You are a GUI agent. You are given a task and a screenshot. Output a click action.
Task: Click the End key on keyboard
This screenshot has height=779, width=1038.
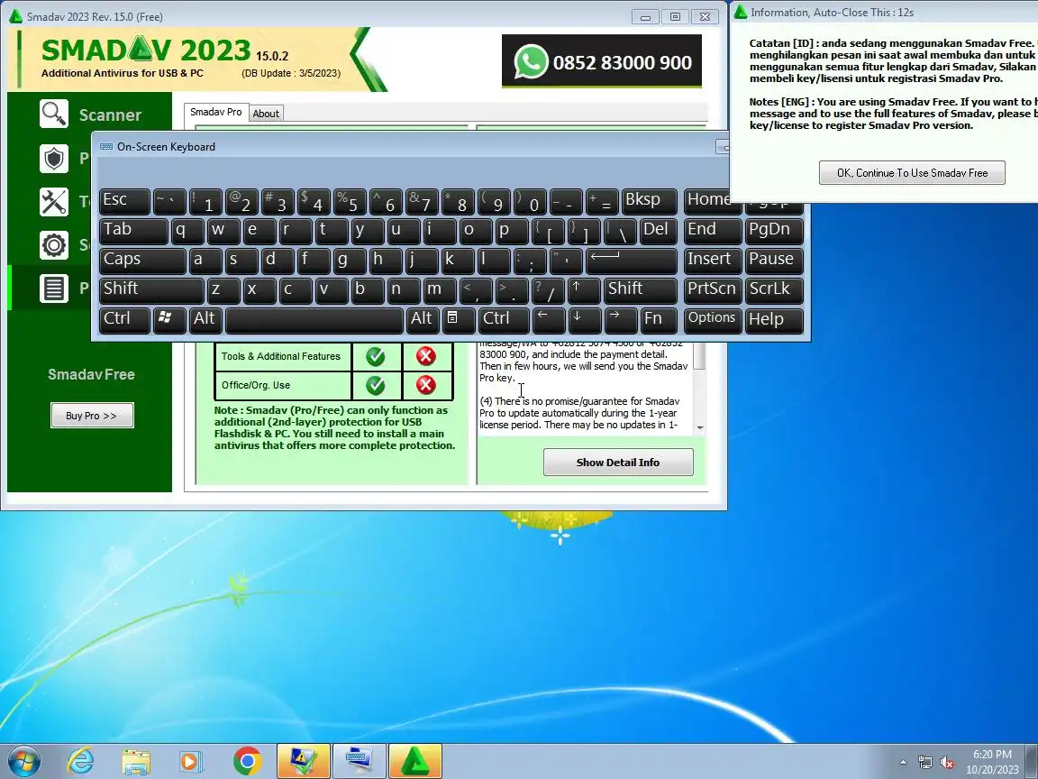[712, 231]
